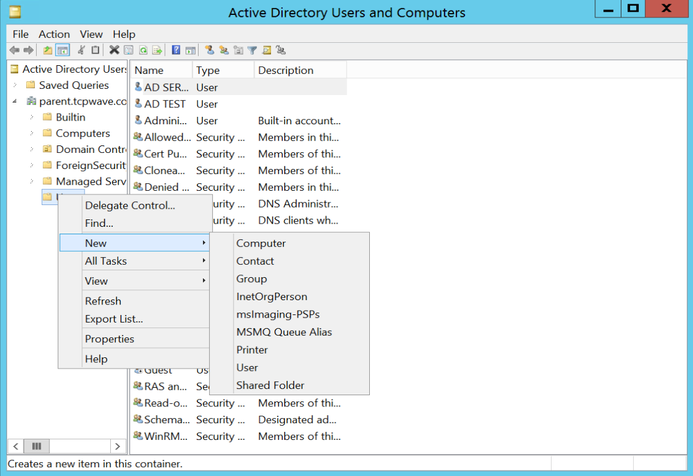Collapse the parent.tcpwave domain node
693x476 pixels.
coord(15,101)
